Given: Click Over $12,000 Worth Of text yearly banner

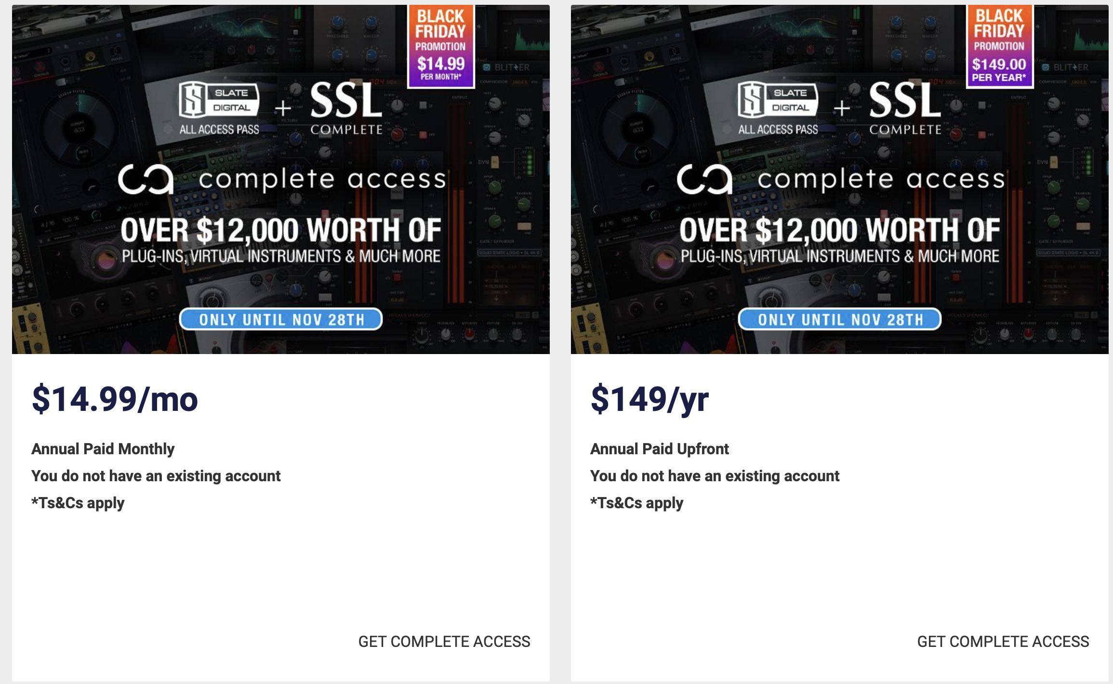Looking at the screenshot, I should pos(840,230).
